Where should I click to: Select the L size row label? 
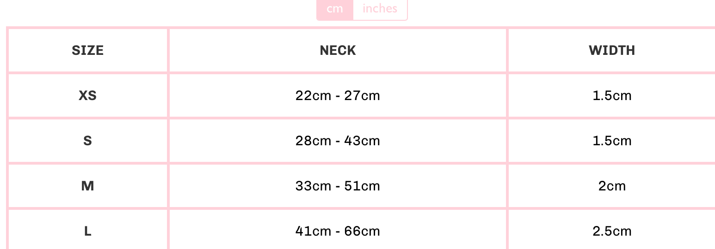[x=88, y=231]
